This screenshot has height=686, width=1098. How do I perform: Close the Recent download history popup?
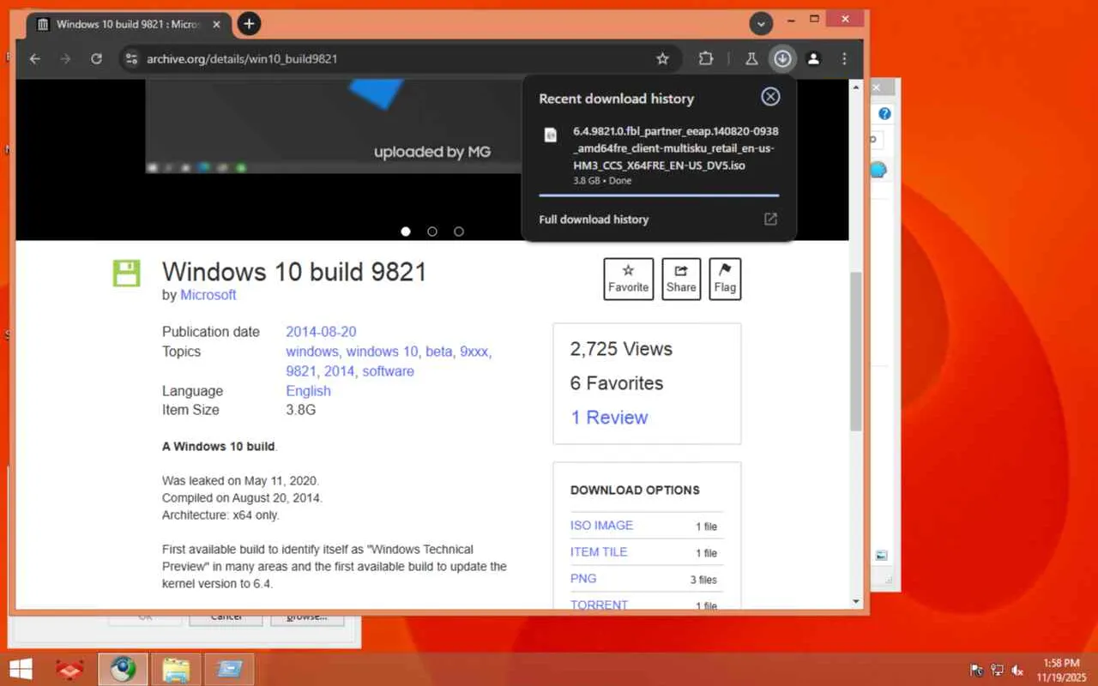770,97
